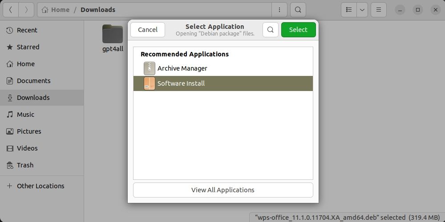Click the Archive Manager application icon
445x222 pixels.
coord(150,68)
